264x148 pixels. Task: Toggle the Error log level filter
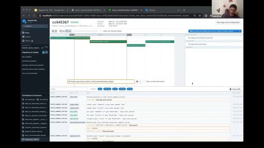(115, 89)
